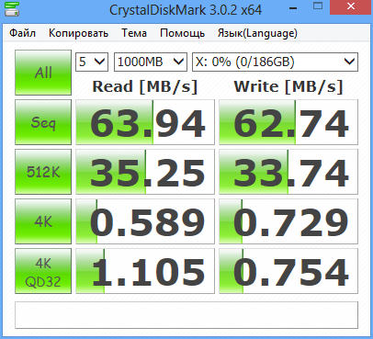Click the empty comment field at the bottom

[186, 315]
